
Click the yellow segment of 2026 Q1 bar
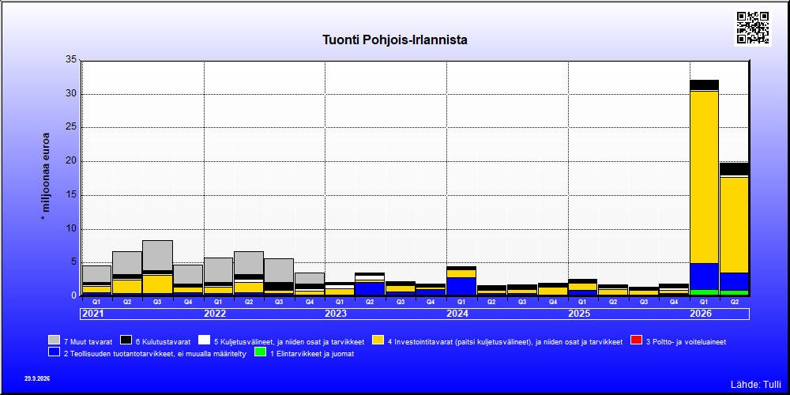point(704,177)
